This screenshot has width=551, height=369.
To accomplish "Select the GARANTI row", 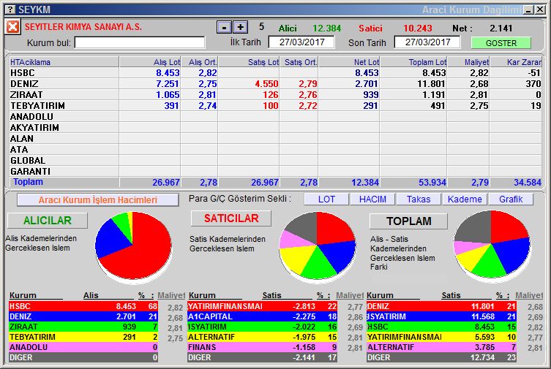I will (275, 171).
